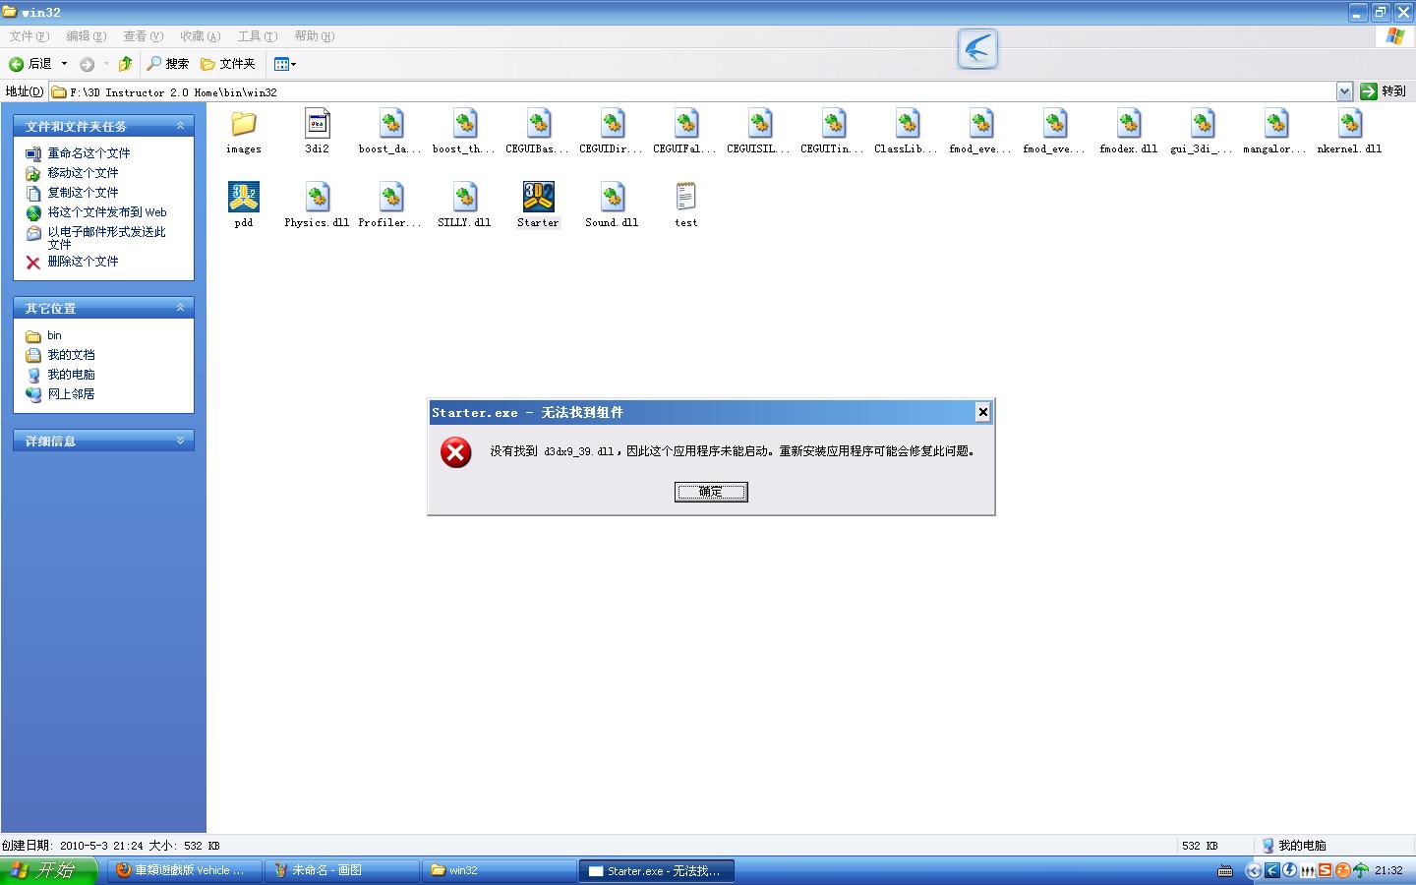Open the 文件(F) menu
The image size is (1416, 885).
click(x=29, y=36)
